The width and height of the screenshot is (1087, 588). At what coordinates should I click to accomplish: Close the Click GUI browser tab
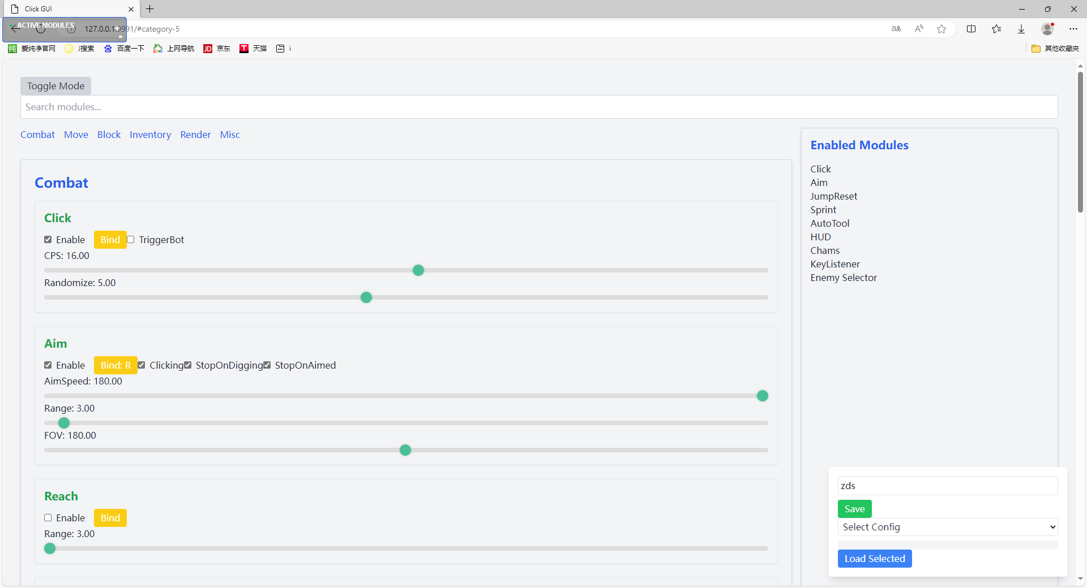131,9
